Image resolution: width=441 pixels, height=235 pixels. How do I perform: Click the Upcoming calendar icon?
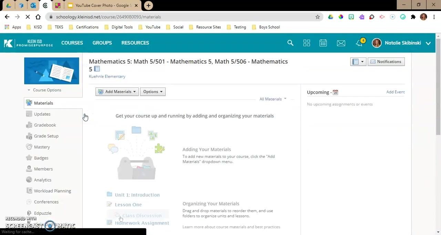(335, 92)
